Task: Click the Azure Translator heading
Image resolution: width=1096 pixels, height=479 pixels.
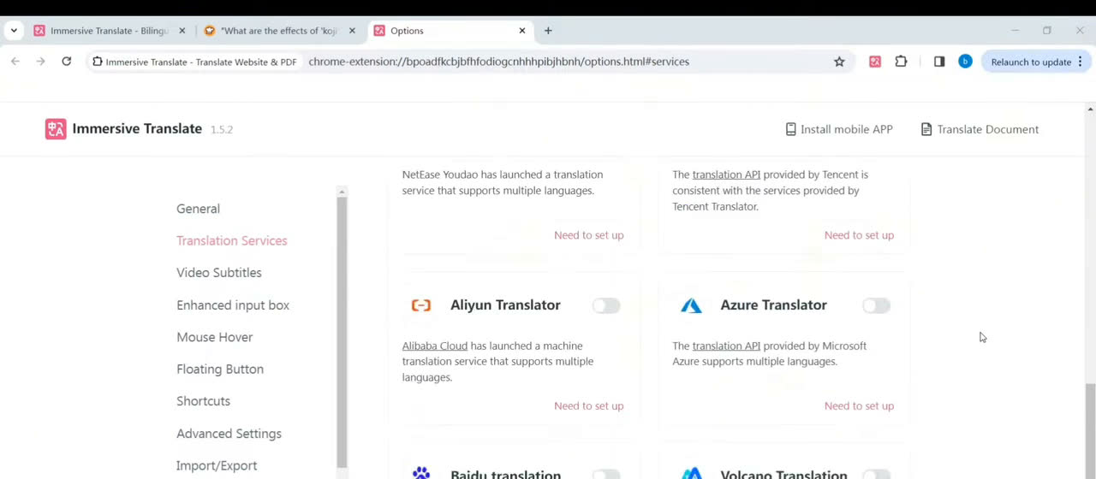Action: 773,305
